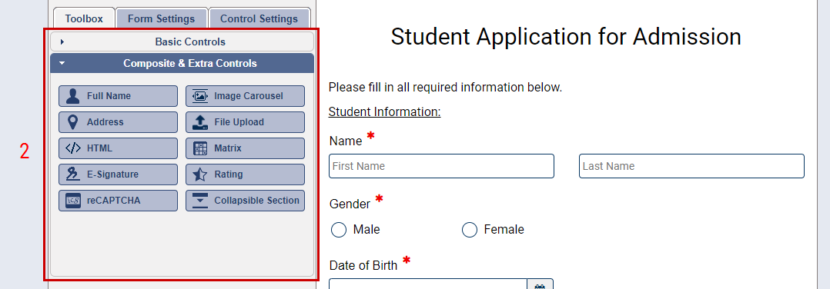Insert a Collapsible Section control
The image size is (830, 289).
[x=245, y=201]
